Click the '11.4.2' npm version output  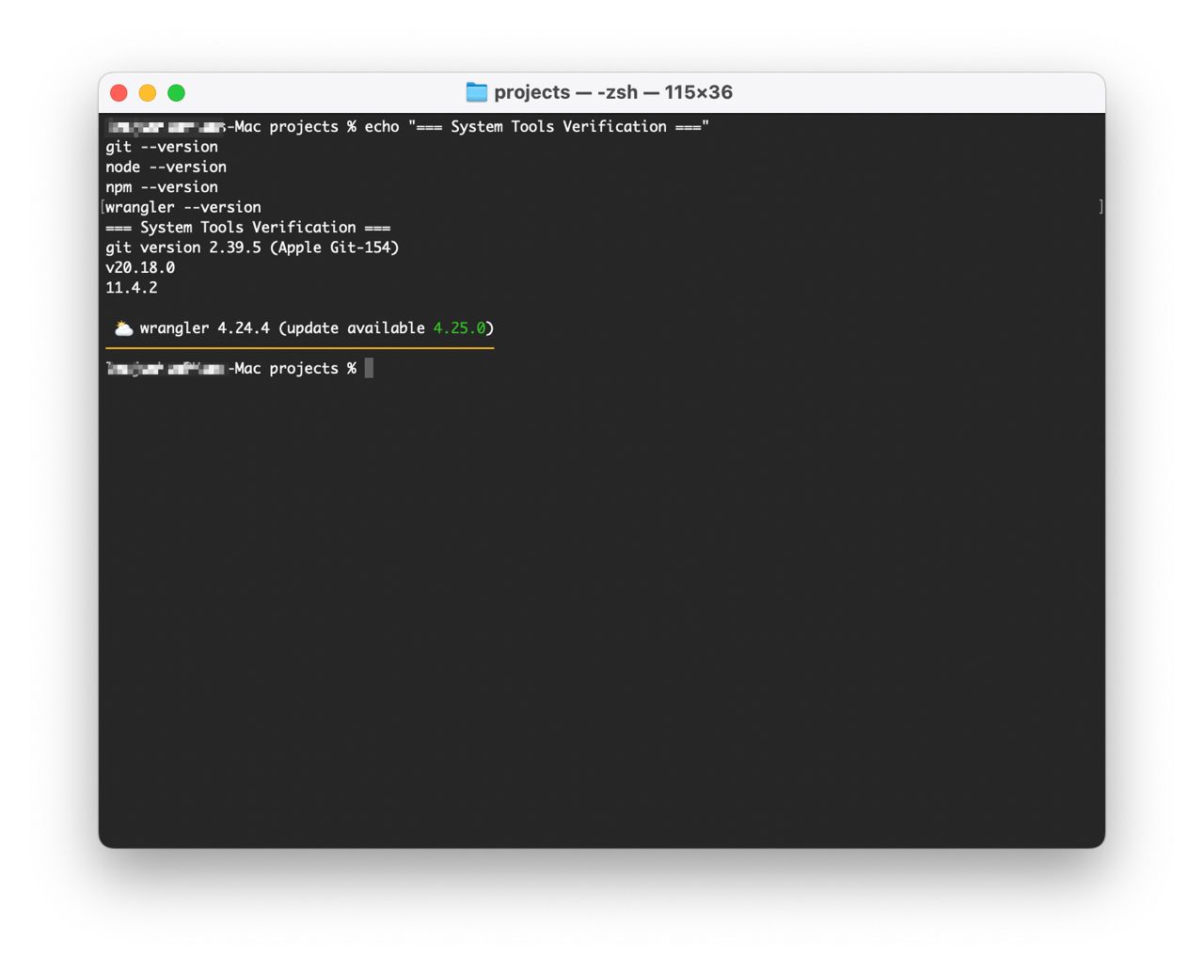[x=132, y=288]
